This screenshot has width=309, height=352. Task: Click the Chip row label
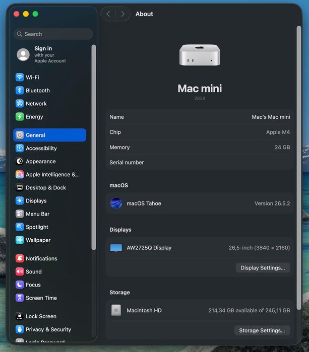pos(115,132)
